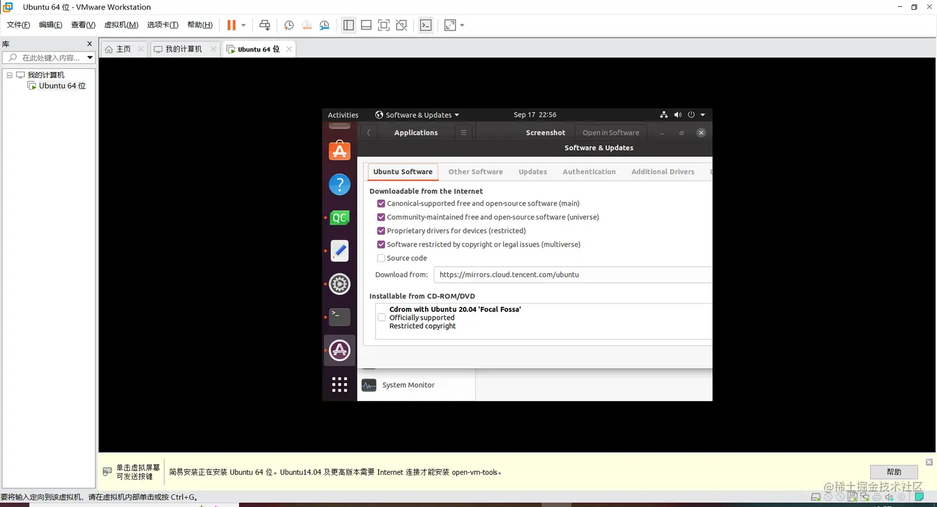Open the 查看(V) menu

pyautogui.click(x=83, y=25)
